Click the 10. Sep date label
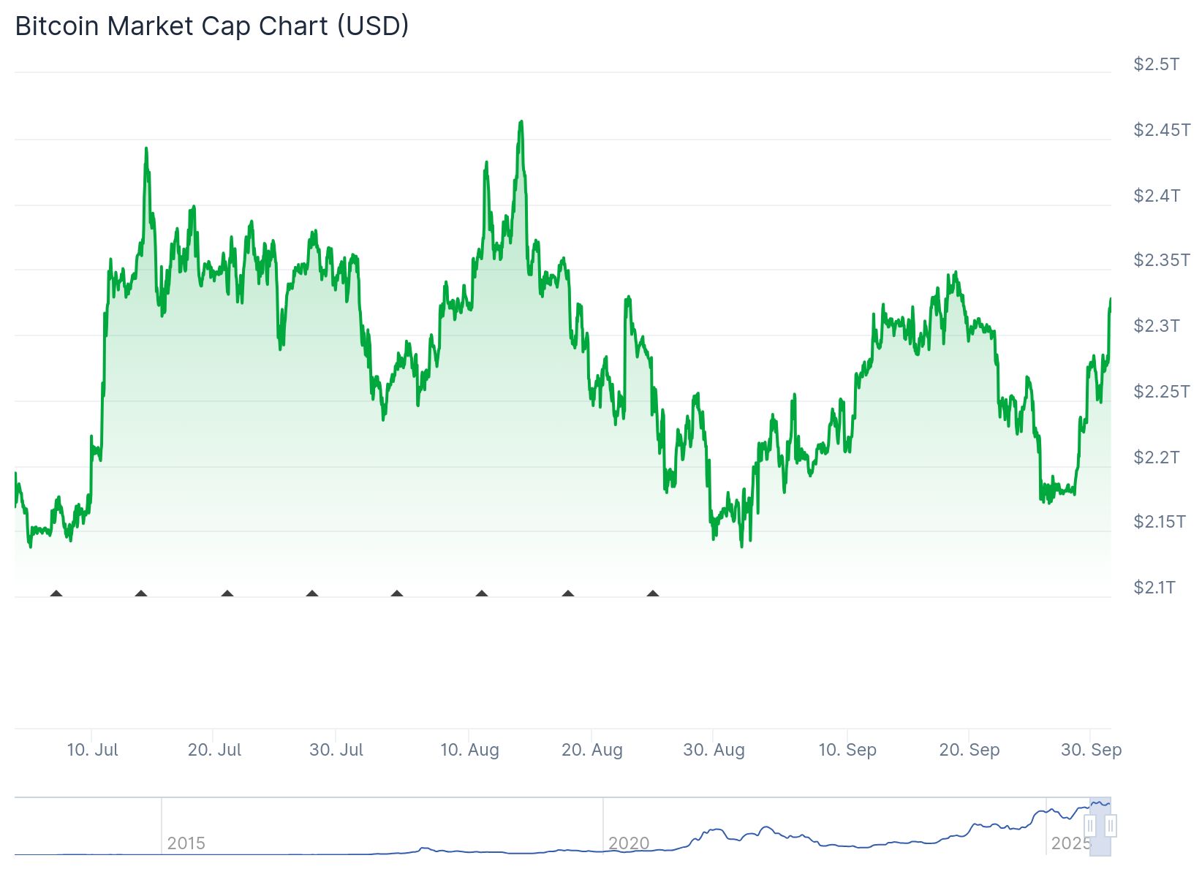This screenshot has width=1202, height=877. [x=847, y=750]
